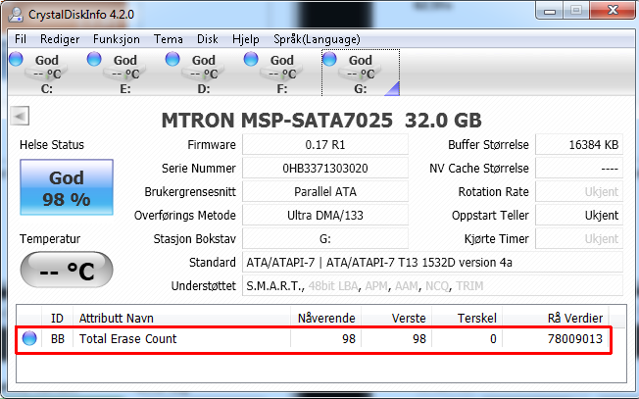Click the Nåverende column header

coord(326,318)
